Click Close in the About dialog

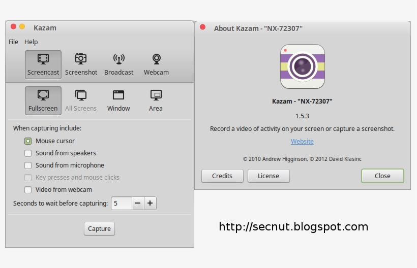(382, 176)
